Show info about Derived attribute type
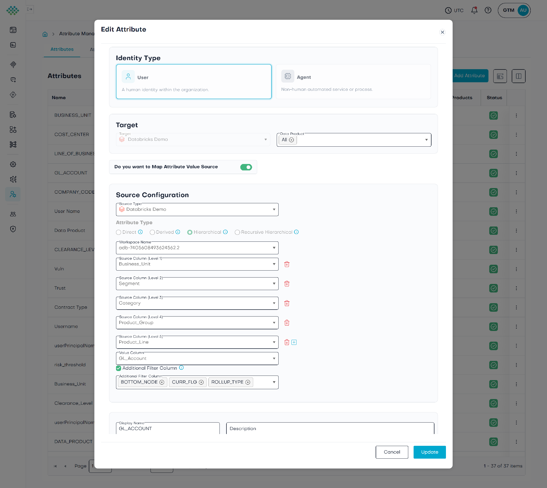 pos(178,232)
